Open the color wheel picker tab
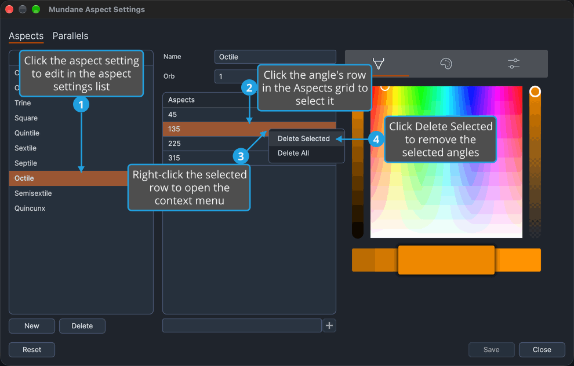 point(379,64)
